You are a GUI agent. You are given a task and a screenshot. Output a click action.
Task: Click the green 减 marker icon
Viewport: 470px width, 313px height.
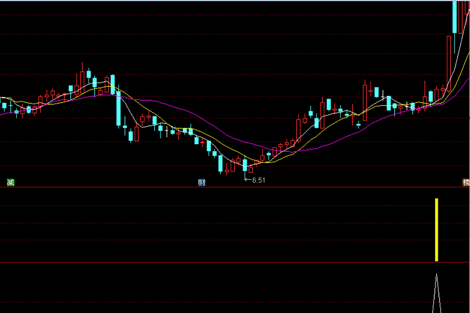pos(11,182)
